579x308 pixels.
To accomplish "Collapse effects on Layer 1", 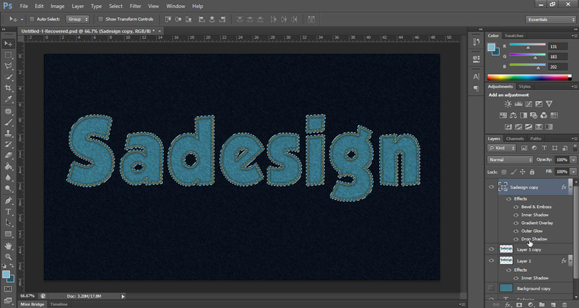I will click(570, 261).
